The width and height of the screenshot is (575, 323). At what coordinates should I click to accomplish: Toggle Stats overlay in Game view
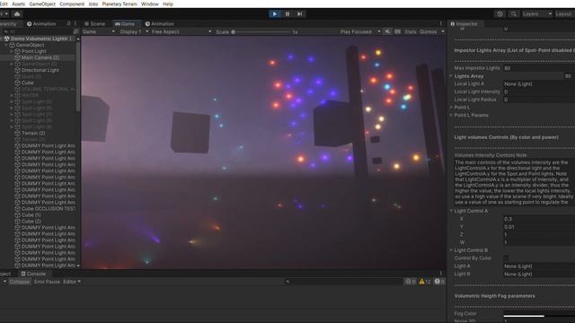click(x=411, y=32)
